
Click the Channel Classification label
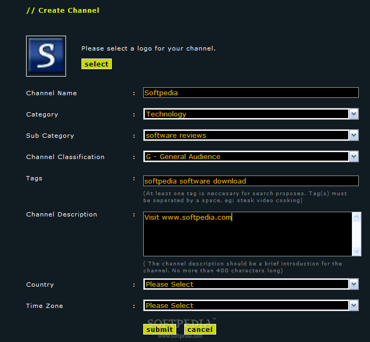pyautogui.click(x=65, y=157)
